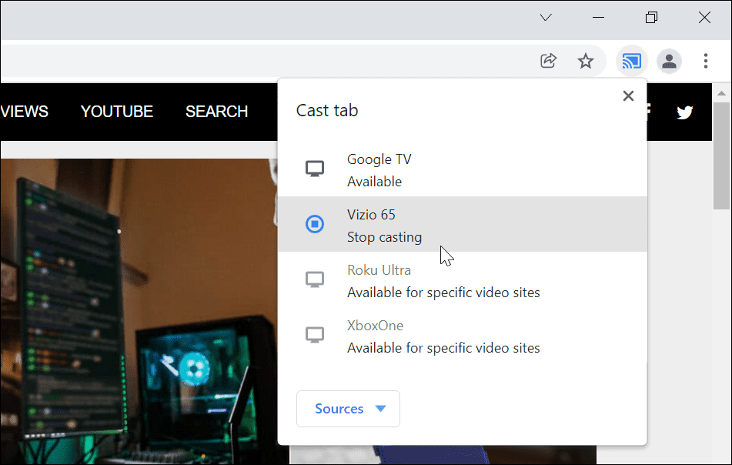Click the XboxOne monitor icon

point(315,335)
